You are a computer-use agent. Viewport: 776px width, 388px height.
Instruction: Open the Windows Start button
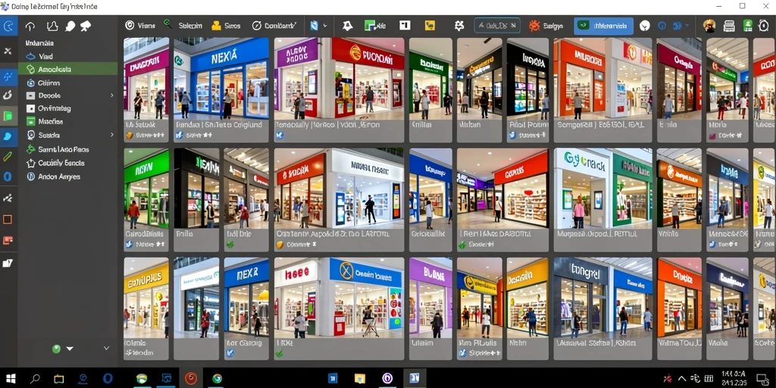click(x=11, y=379)
